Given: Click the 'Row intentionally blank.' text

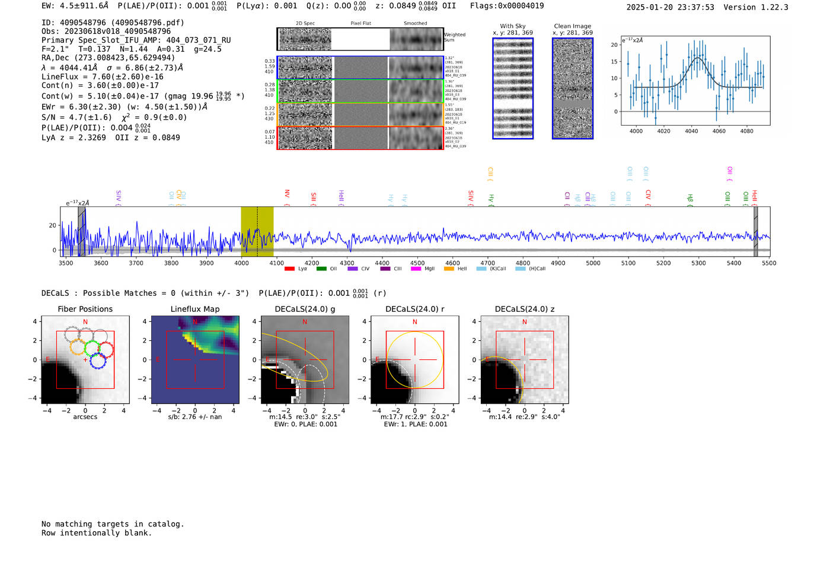Looking at the screenshot, I should [97, 533].
